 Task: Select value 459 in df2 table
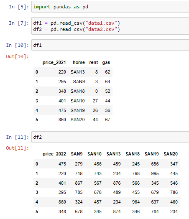tap(117, 164)
